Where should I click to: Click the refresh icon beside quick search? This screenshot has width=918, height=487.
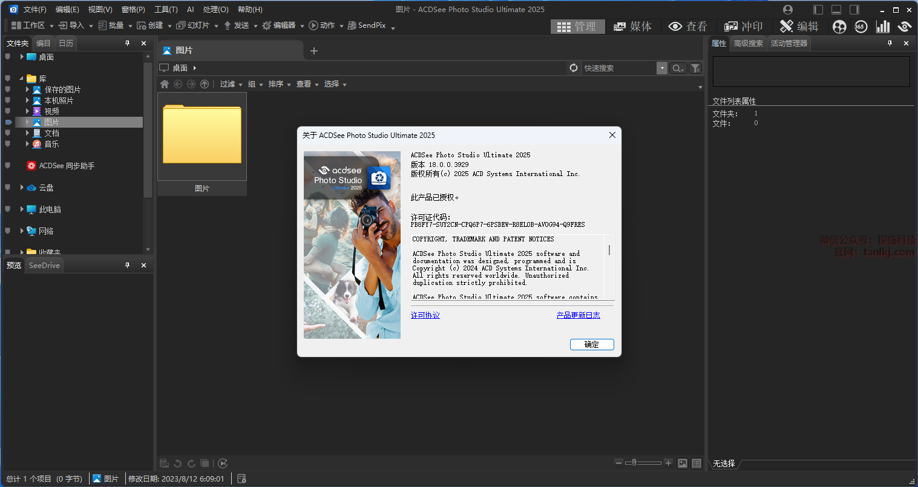(574, 68)
